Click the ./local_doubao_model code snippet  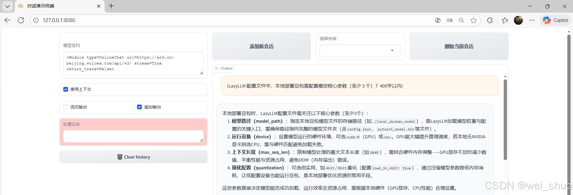(394, 122)
